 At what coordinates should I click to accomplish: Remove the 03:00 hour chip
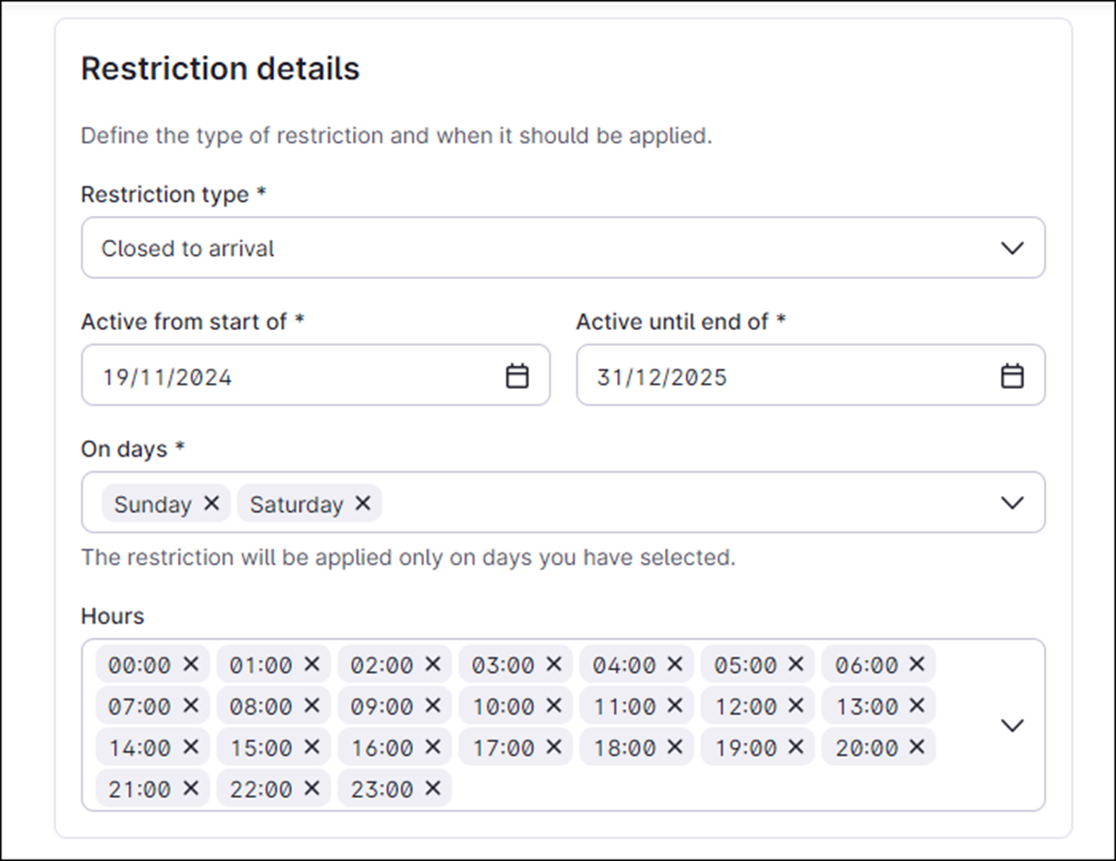click(x=553, y=664)
